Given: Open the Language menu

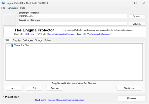Looking at the screenshot, I should tap(13, 8).
